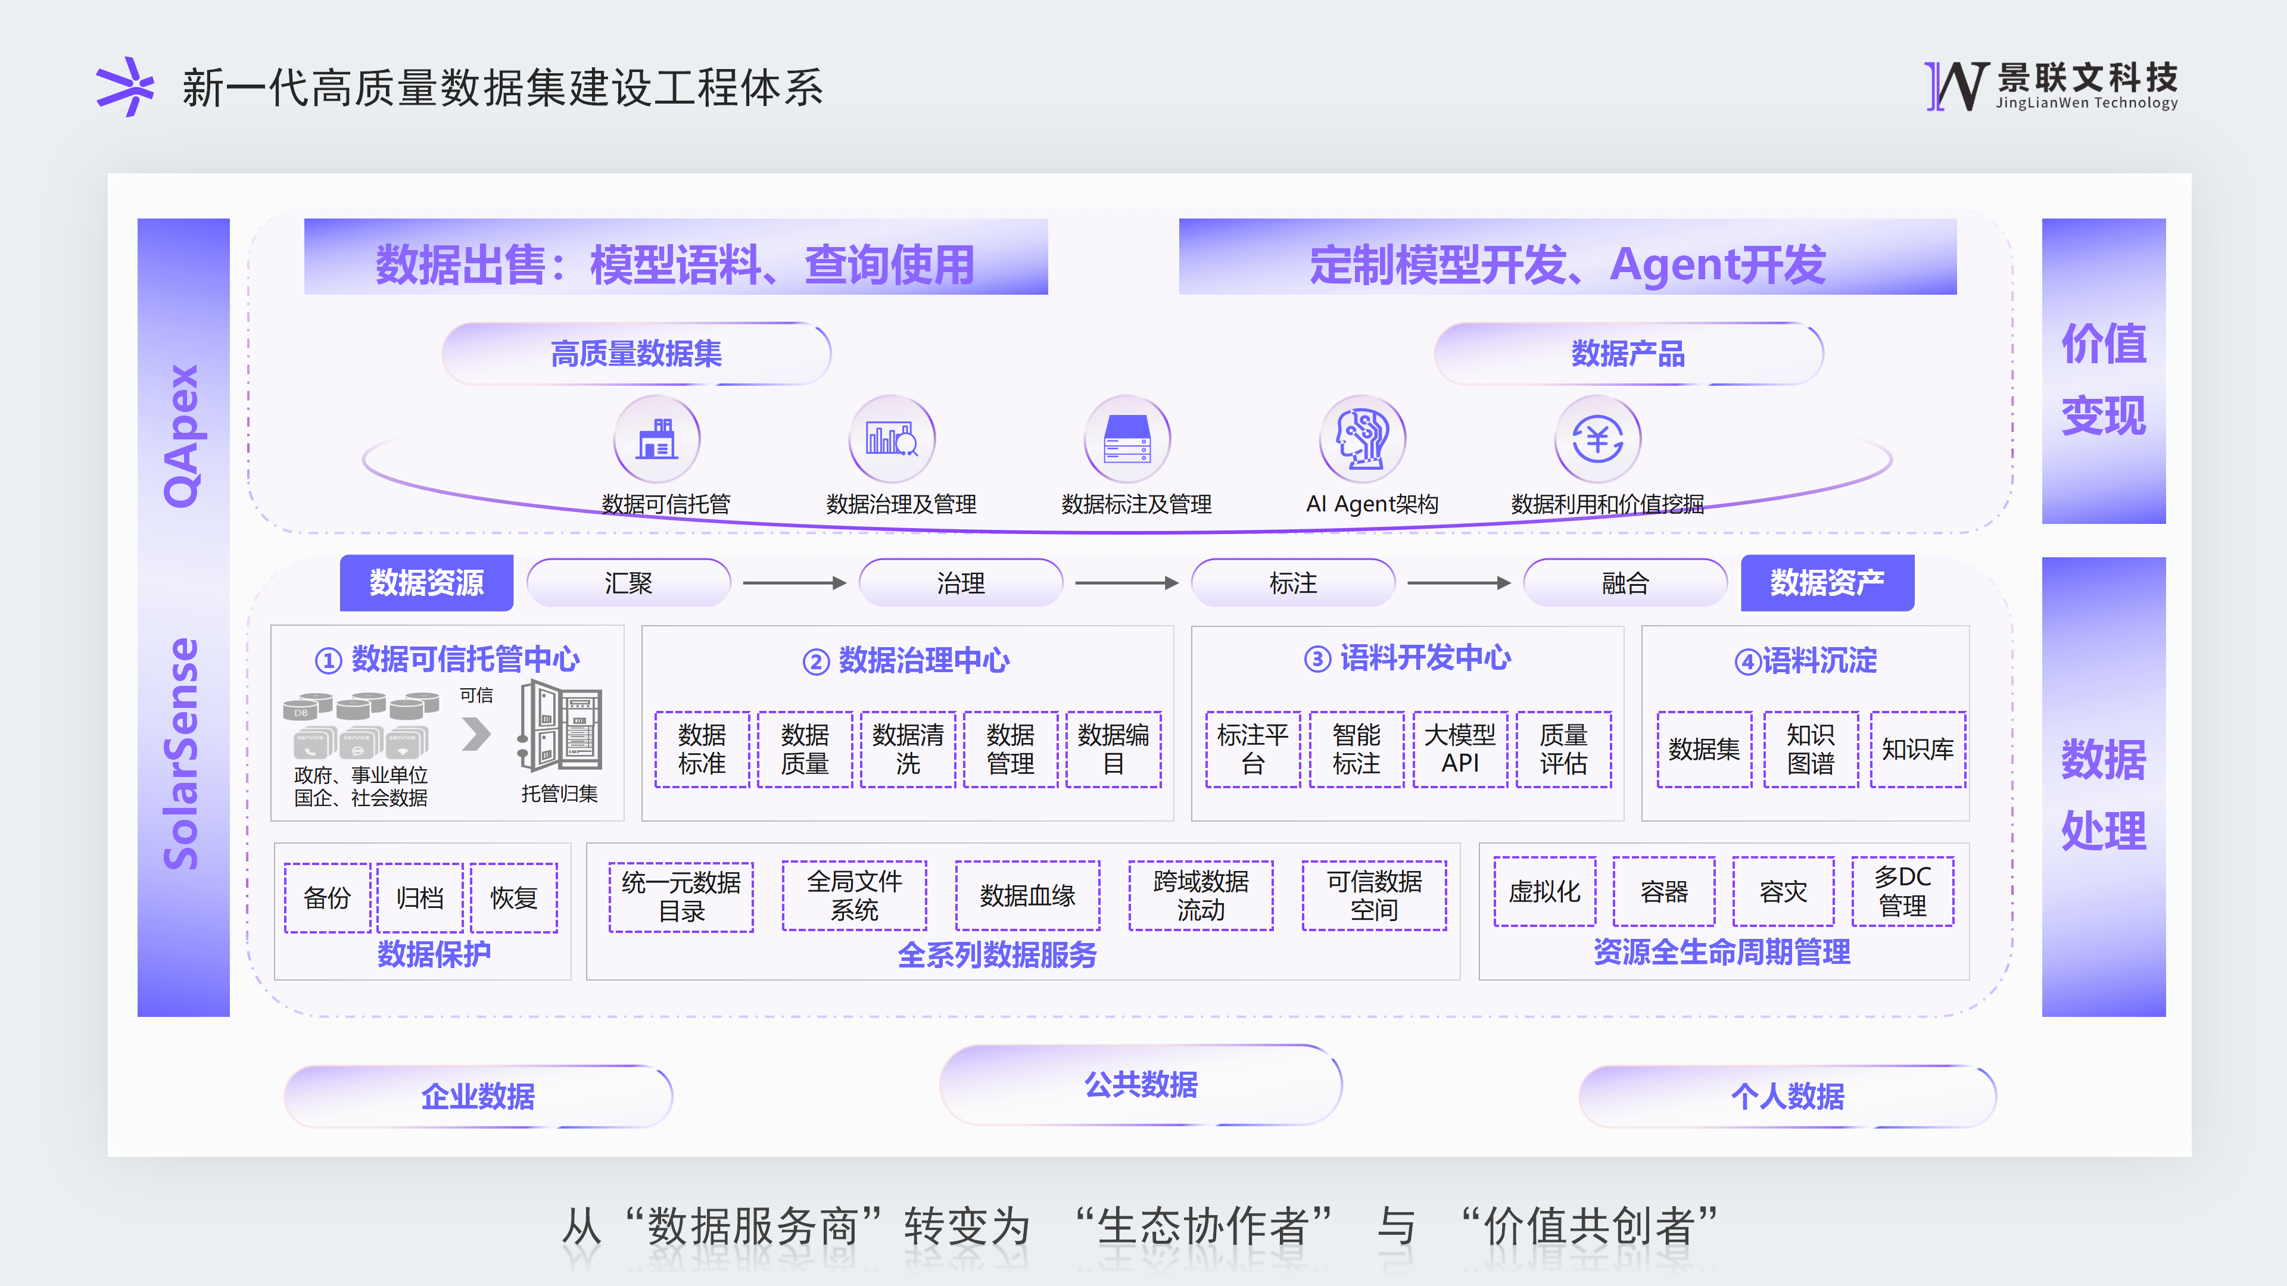Click the 高质量数据集 pill
This screenshot has width=2287, height=1286.
pyautogui.click(x=637, y=353)
